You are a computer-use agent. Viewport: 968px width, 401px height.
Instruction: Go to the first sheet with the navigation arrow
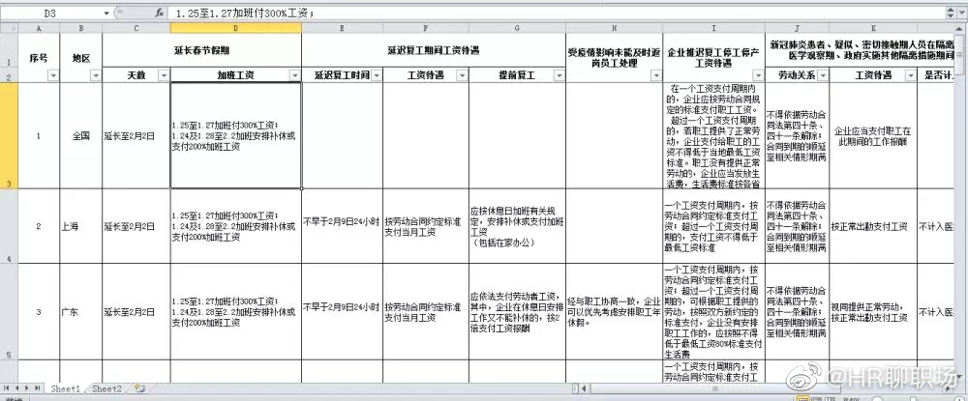click(x=7, y=388)
